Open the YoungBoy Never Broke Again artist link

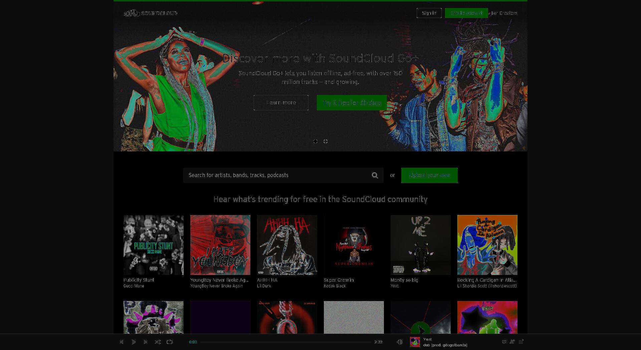click(216, 286)
